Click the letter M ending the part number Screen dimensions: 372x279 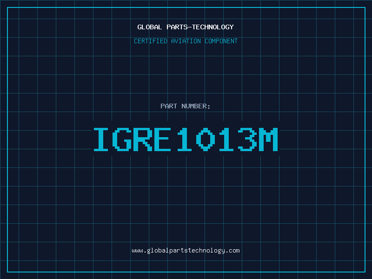click(x=268, y=139)
